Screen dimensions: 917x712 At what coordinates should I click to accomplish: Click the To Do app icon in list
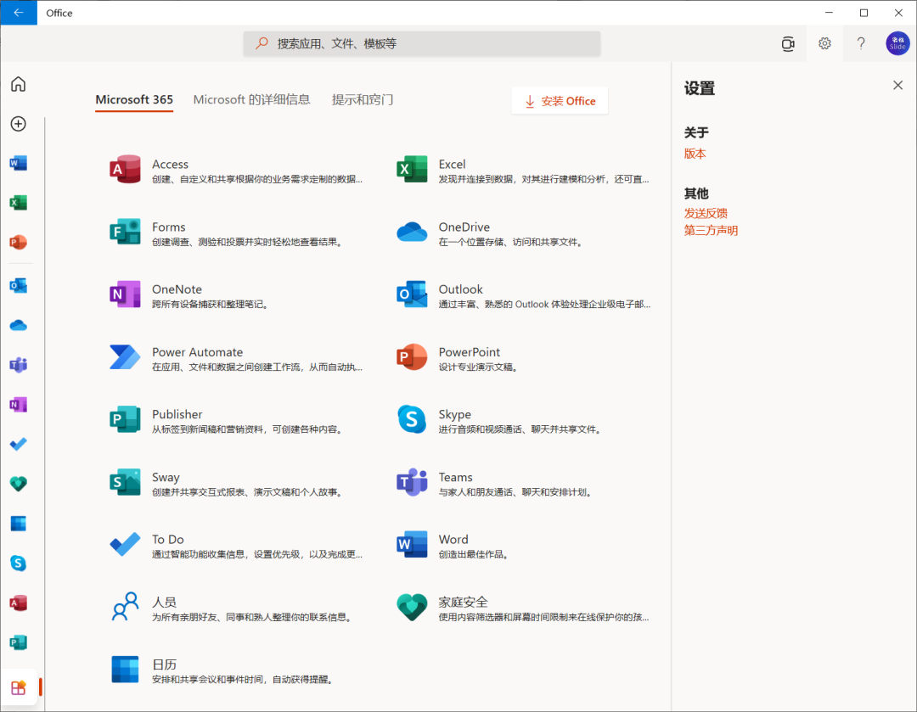point(125,544)
